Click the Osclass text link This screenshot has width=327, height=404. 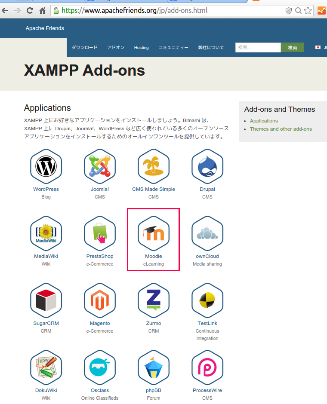[x=100, y=390]
